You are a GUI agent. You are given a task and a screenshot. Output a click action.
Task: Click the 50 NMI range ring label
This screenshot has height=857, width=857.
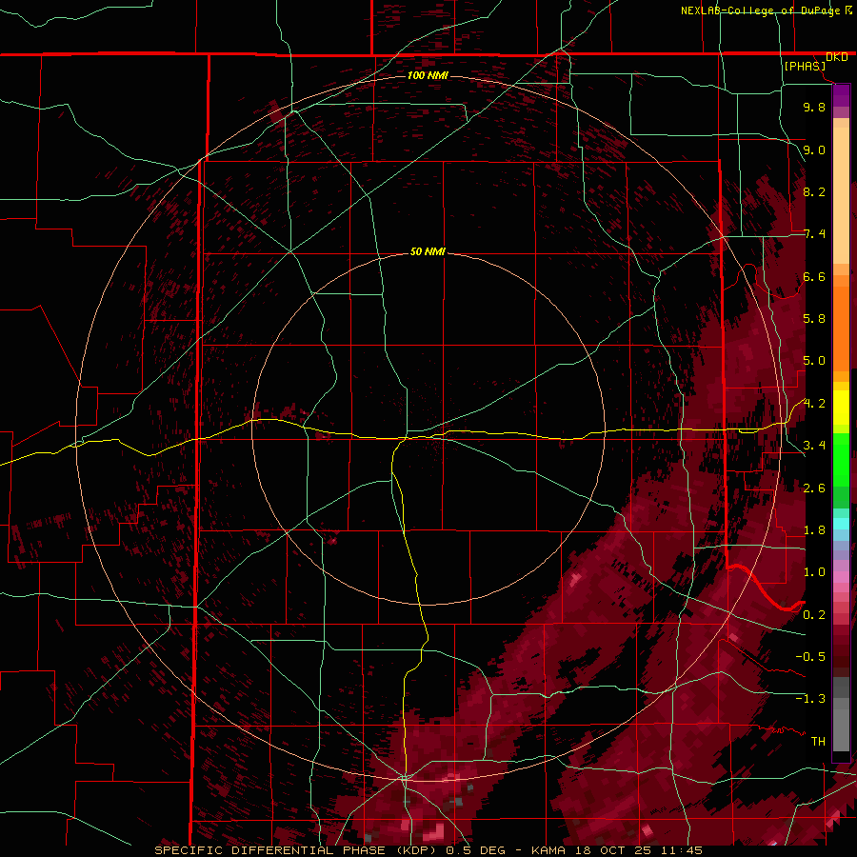(x=428, y=251)
